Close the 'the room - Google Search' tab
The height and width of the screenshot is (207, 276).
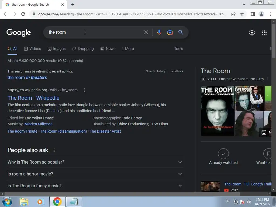(x=63, y=5)
